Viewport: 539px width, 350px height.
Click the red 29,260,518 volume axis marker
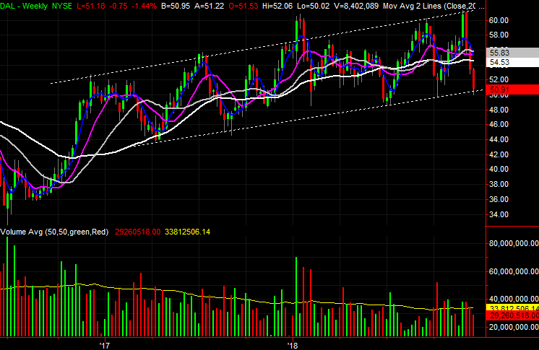click(x=512, y=315)
